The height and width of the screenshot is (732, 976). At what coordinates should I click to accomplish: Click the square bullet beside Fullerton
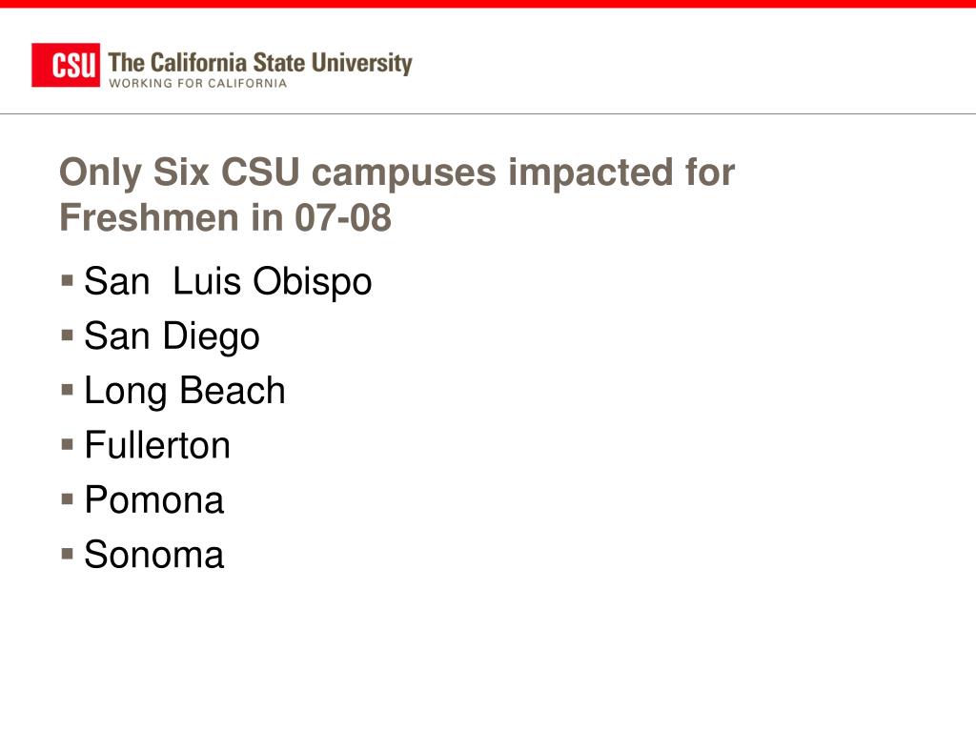(x=68, y=444)
